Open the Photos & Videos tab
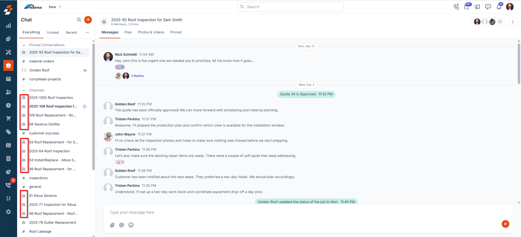The height and width of the screenshot is (237, 521). click(151, 32)
